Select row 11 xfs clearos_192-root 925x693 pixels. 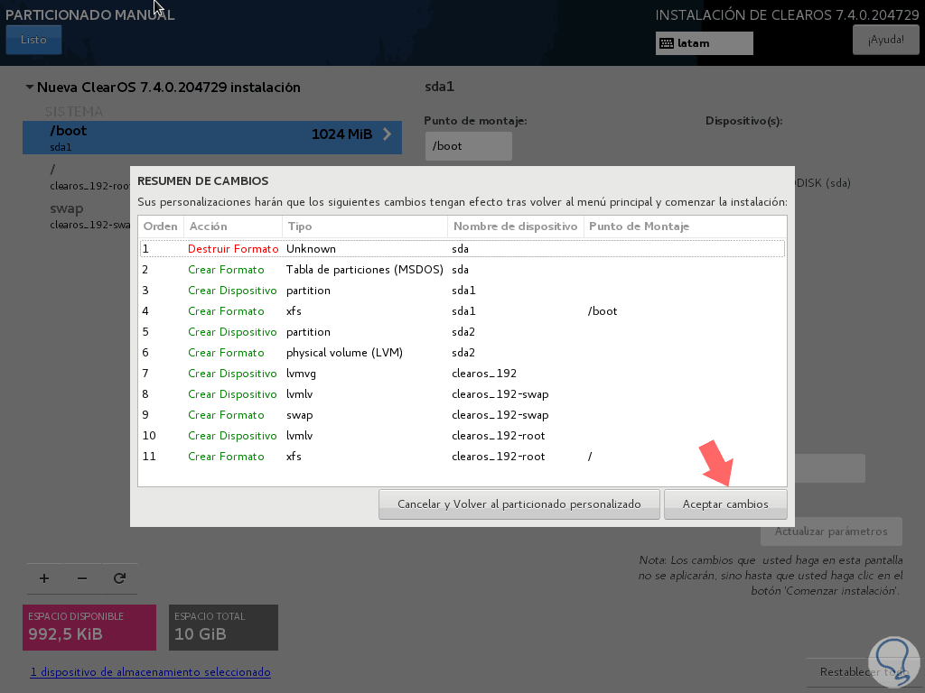pos(462,456)
